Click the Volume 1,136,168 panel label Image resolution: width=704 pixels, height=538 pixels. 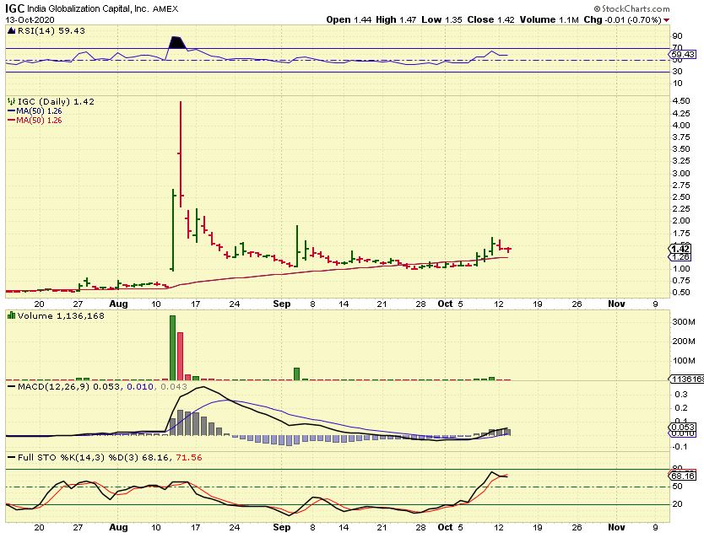coord(61,315)
